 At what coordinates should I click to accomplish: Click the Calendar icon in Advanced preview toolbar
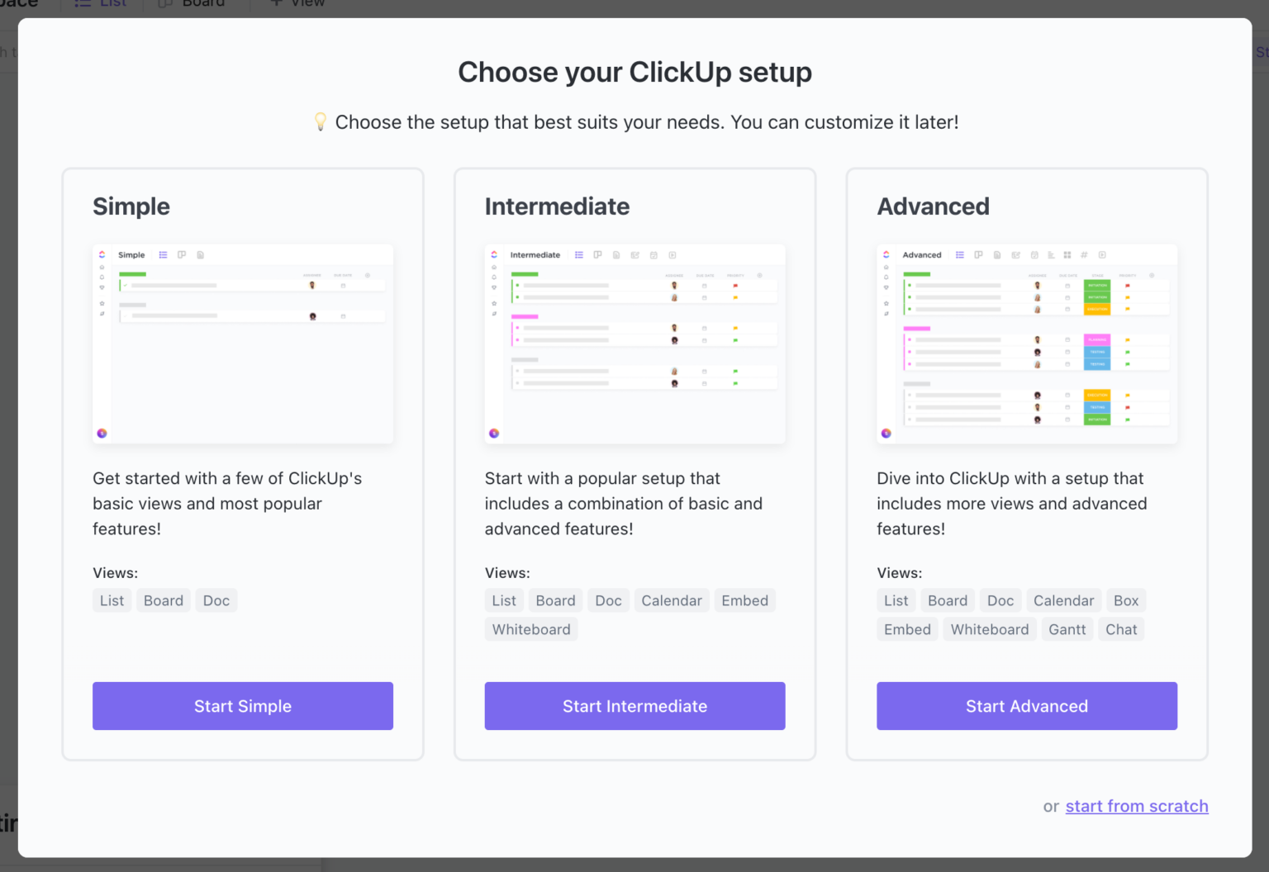1034,255
